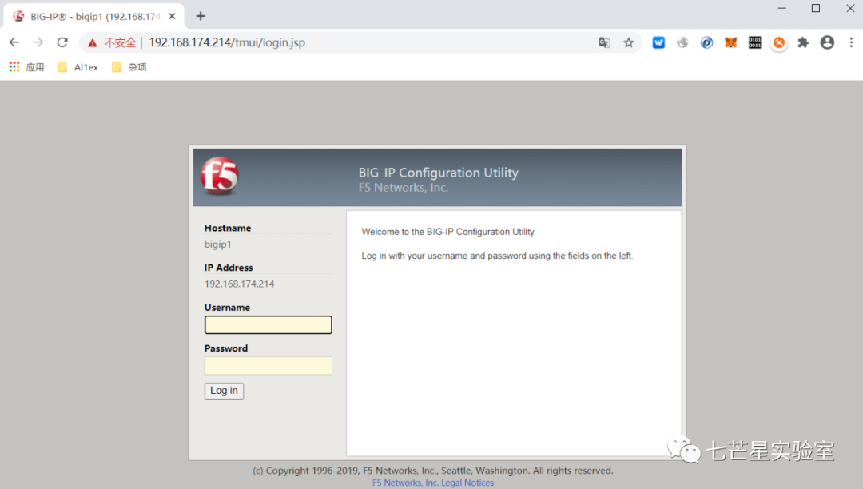Viewport: 863px width, 489px height.
Task: Focus the Username input field
Action: [268, 324]
